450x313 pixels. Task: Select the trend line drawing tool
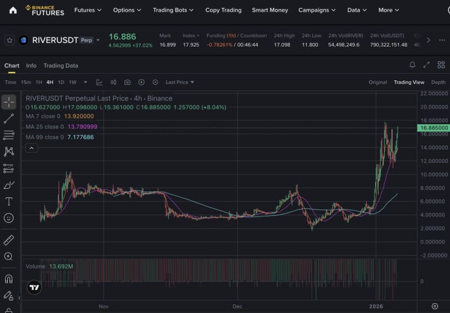pos(8,119)
